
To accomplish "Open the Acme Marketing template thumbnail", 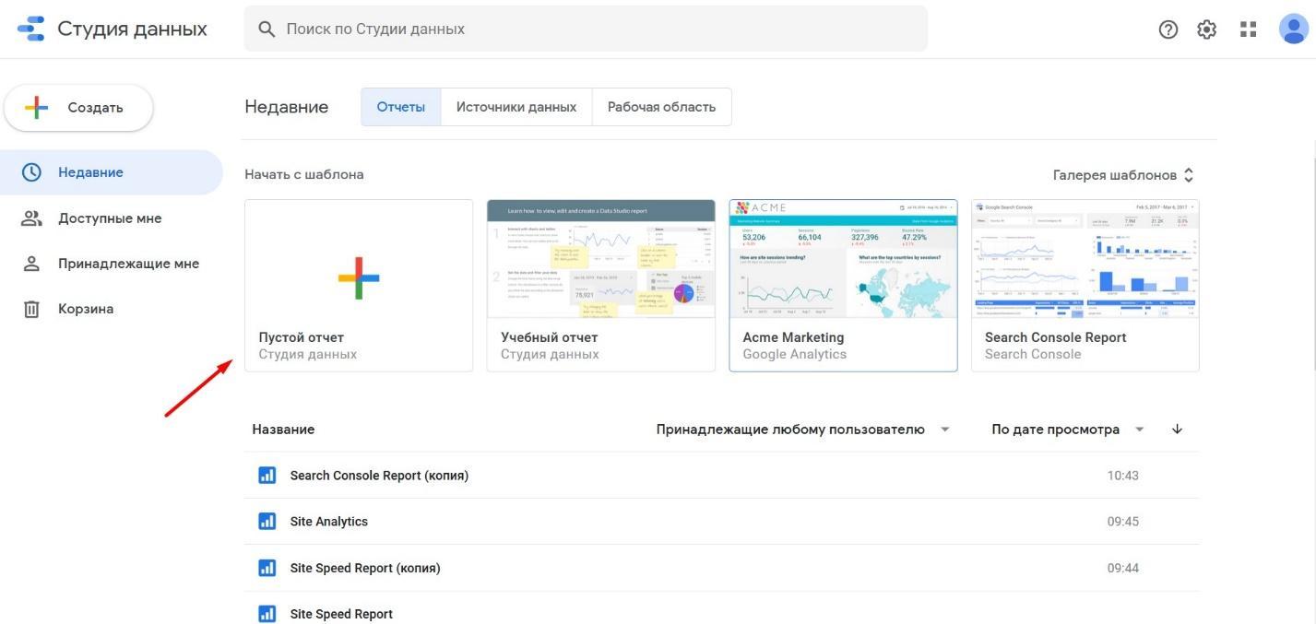I will click(x=843, y=260).
